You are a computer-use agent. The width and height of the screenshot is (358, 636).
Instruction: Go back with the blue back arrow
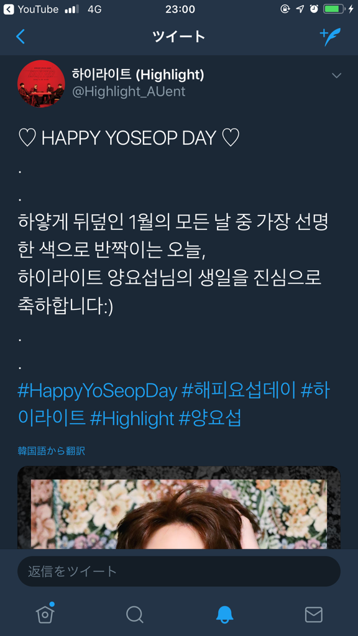pos(21,37)
